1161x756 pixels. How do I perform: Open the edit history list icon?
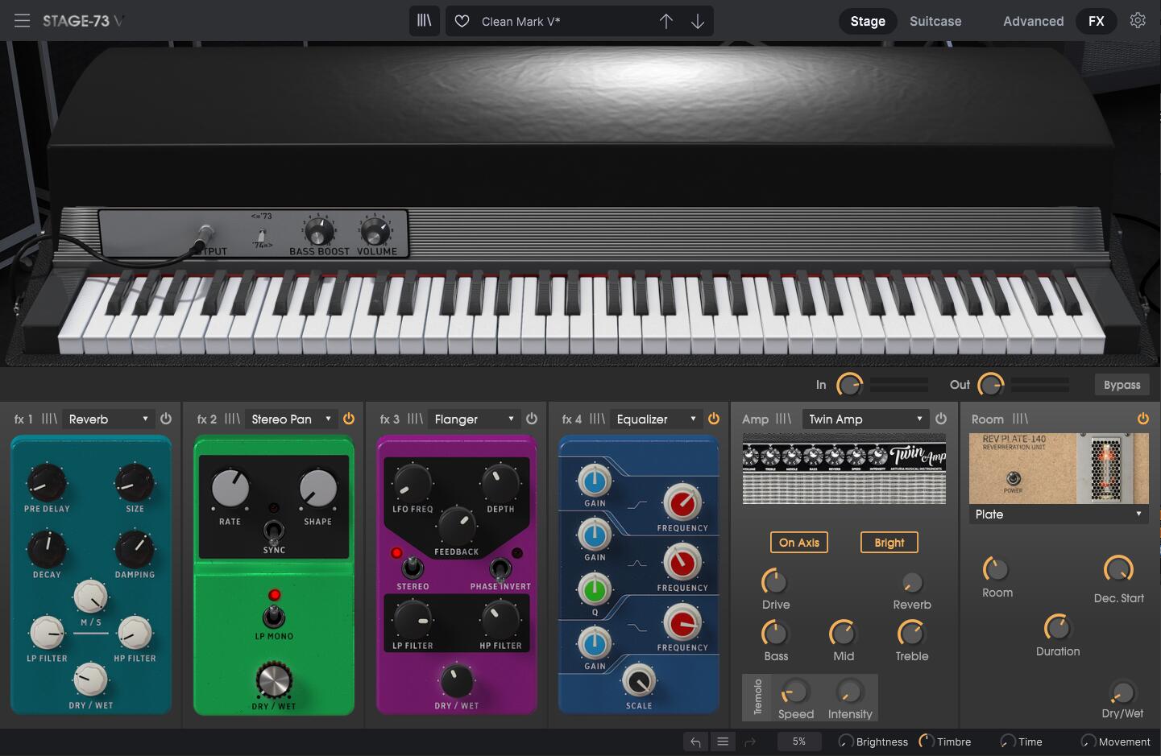click(723, 742)
